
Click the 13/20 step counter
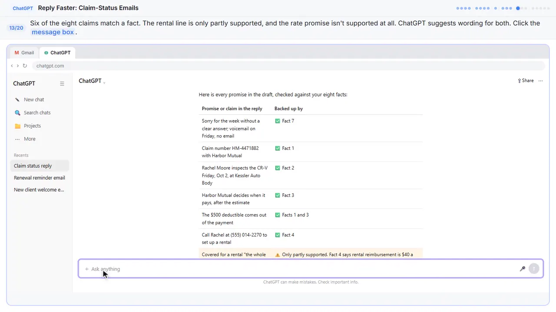[16, 28]
